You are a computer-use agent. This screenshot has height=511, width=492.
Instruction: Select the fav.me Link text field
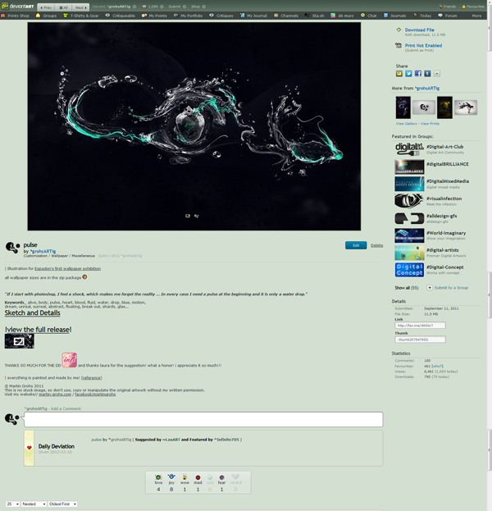click(x=420, y=326)
